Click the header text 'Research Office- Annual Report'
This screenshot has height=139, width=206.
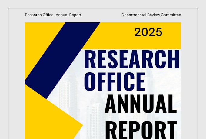53,15
